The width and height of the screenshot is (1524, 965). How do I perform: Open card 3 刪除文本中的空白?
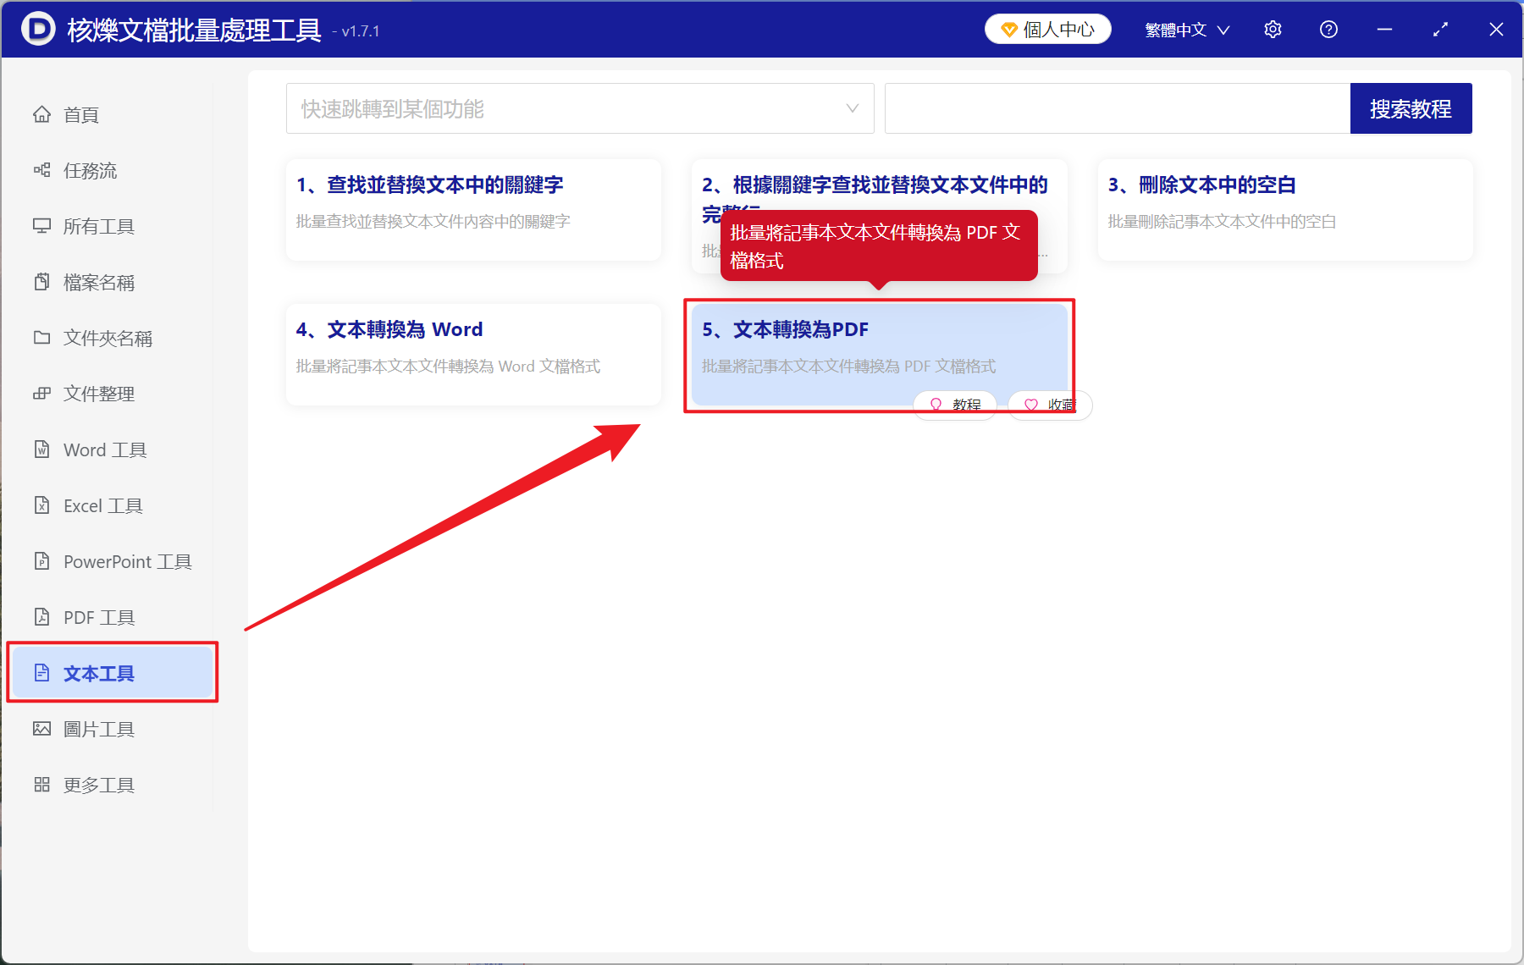point(1285,210)
